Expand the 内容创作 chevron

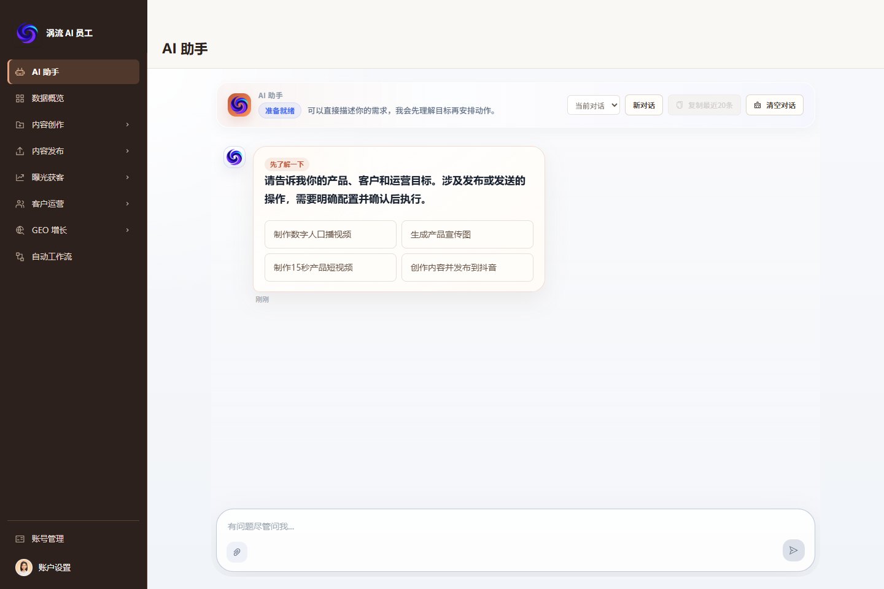[127, 125]
